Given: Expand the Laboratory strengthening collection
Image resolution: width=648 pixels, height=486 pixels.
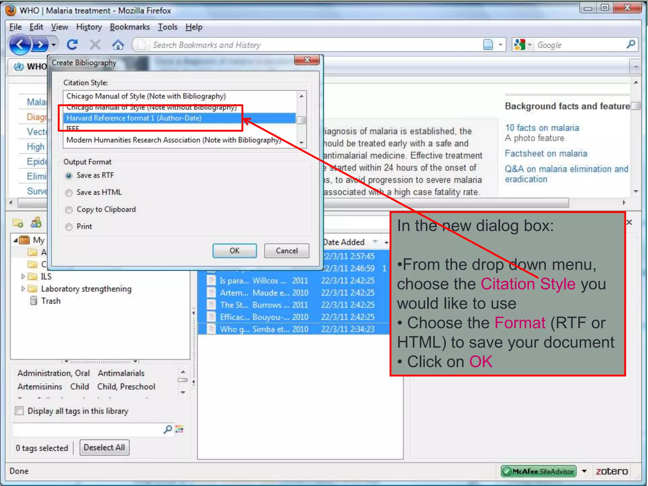Looking at the screenshot, I should 23,289.
